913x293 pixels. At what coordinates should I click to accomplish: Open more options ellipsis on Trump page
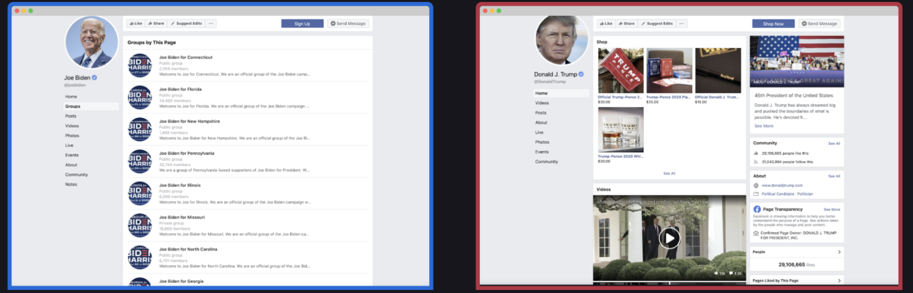point(681,23)
